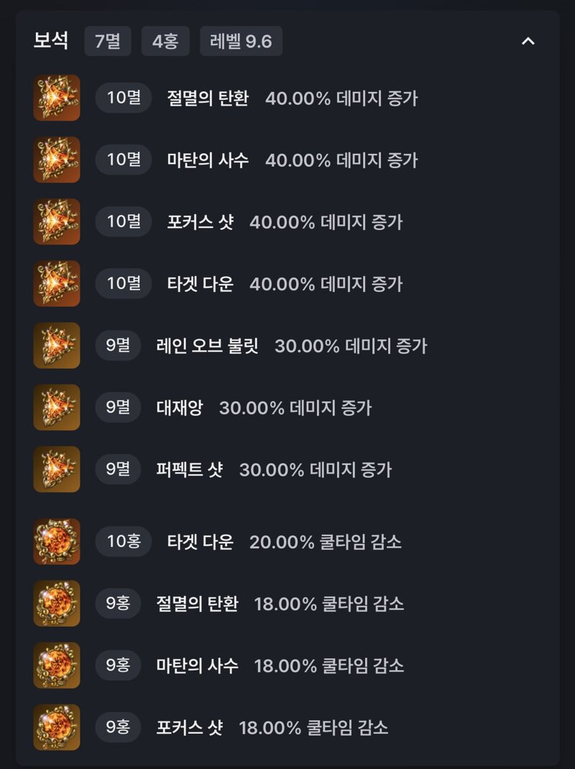Select the 마탄의 사수 9홍 gem icon
The width and height of the screenshot is (575, 769).
(57, 666)
